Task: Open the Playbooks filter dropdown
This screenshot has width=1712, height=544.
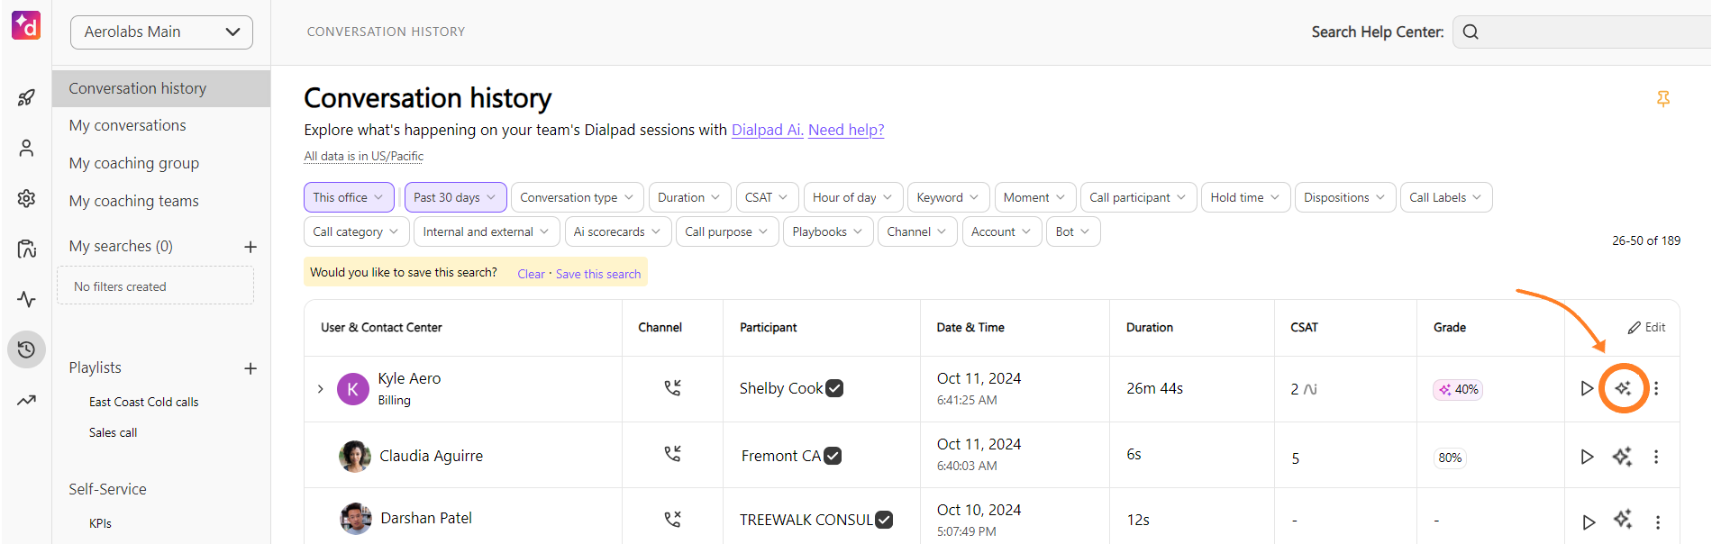Action: point(827,231)
